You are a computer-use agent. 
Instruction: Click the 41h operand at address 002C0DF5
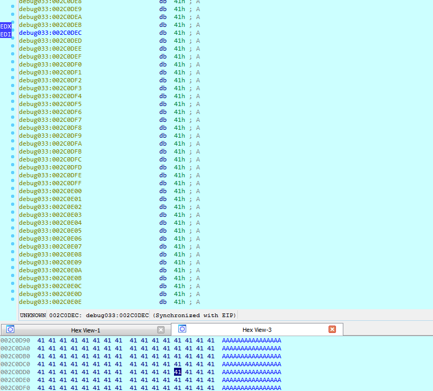pos(179,104)
